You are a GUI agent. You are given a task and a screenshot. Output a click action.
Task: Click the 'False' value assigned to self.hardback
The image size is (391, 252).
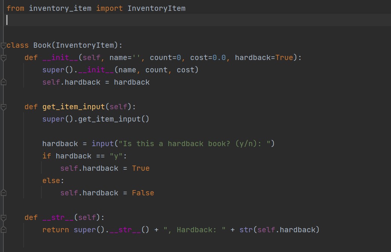[143, 193]
